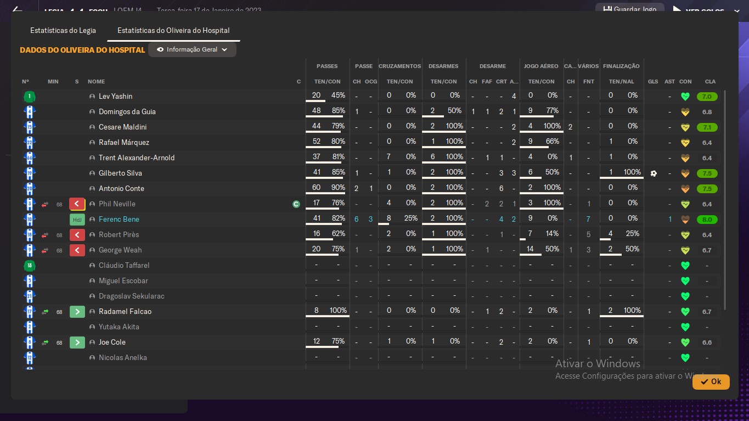
Task: Click Robert Pirès's red substituted-off arrow button
Action: click(x=77, y=235)
